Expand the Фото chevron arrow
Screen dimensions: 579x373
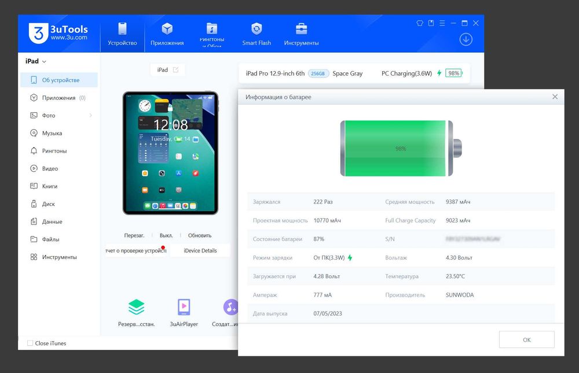tap(91, 116)
